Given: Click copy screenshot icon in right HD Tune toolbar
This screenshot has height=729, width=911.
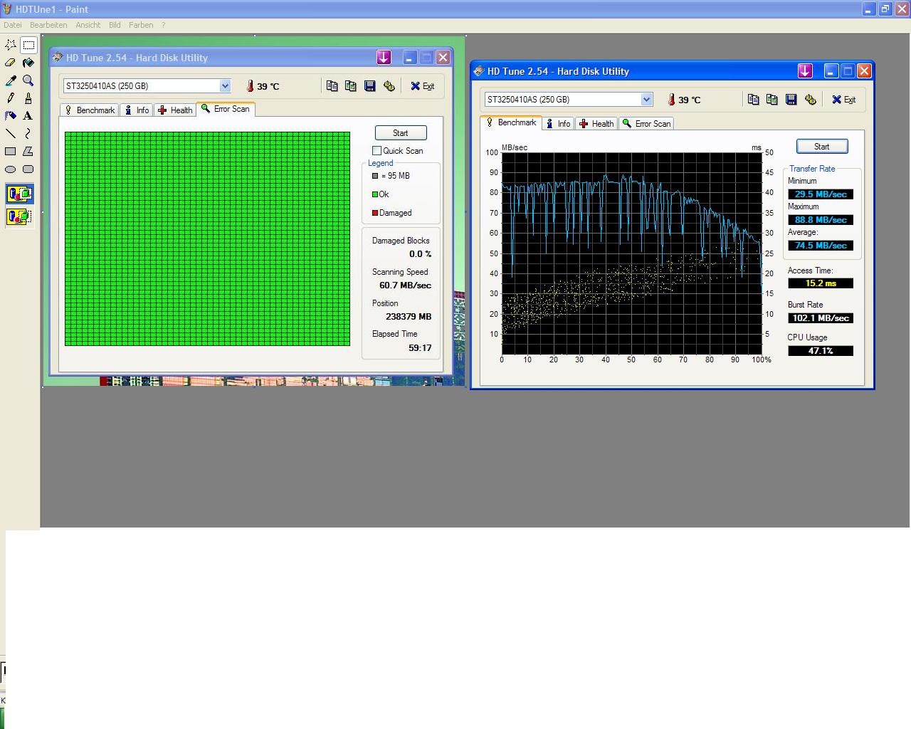Looking at the screenshot, I should tap(772, 100).
